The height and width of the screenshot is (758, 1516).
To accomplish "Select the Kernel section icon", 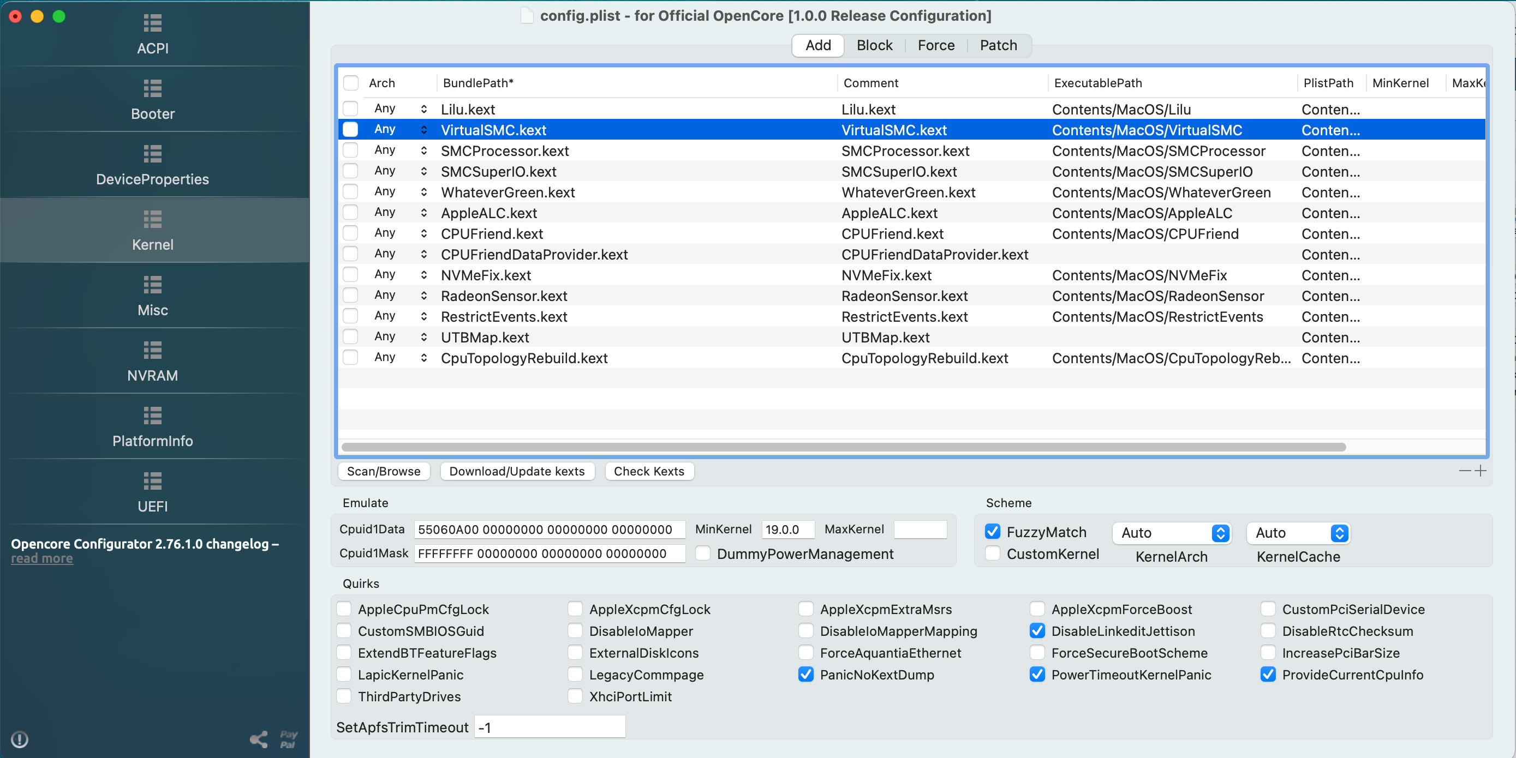I will [x=152, y=219].
